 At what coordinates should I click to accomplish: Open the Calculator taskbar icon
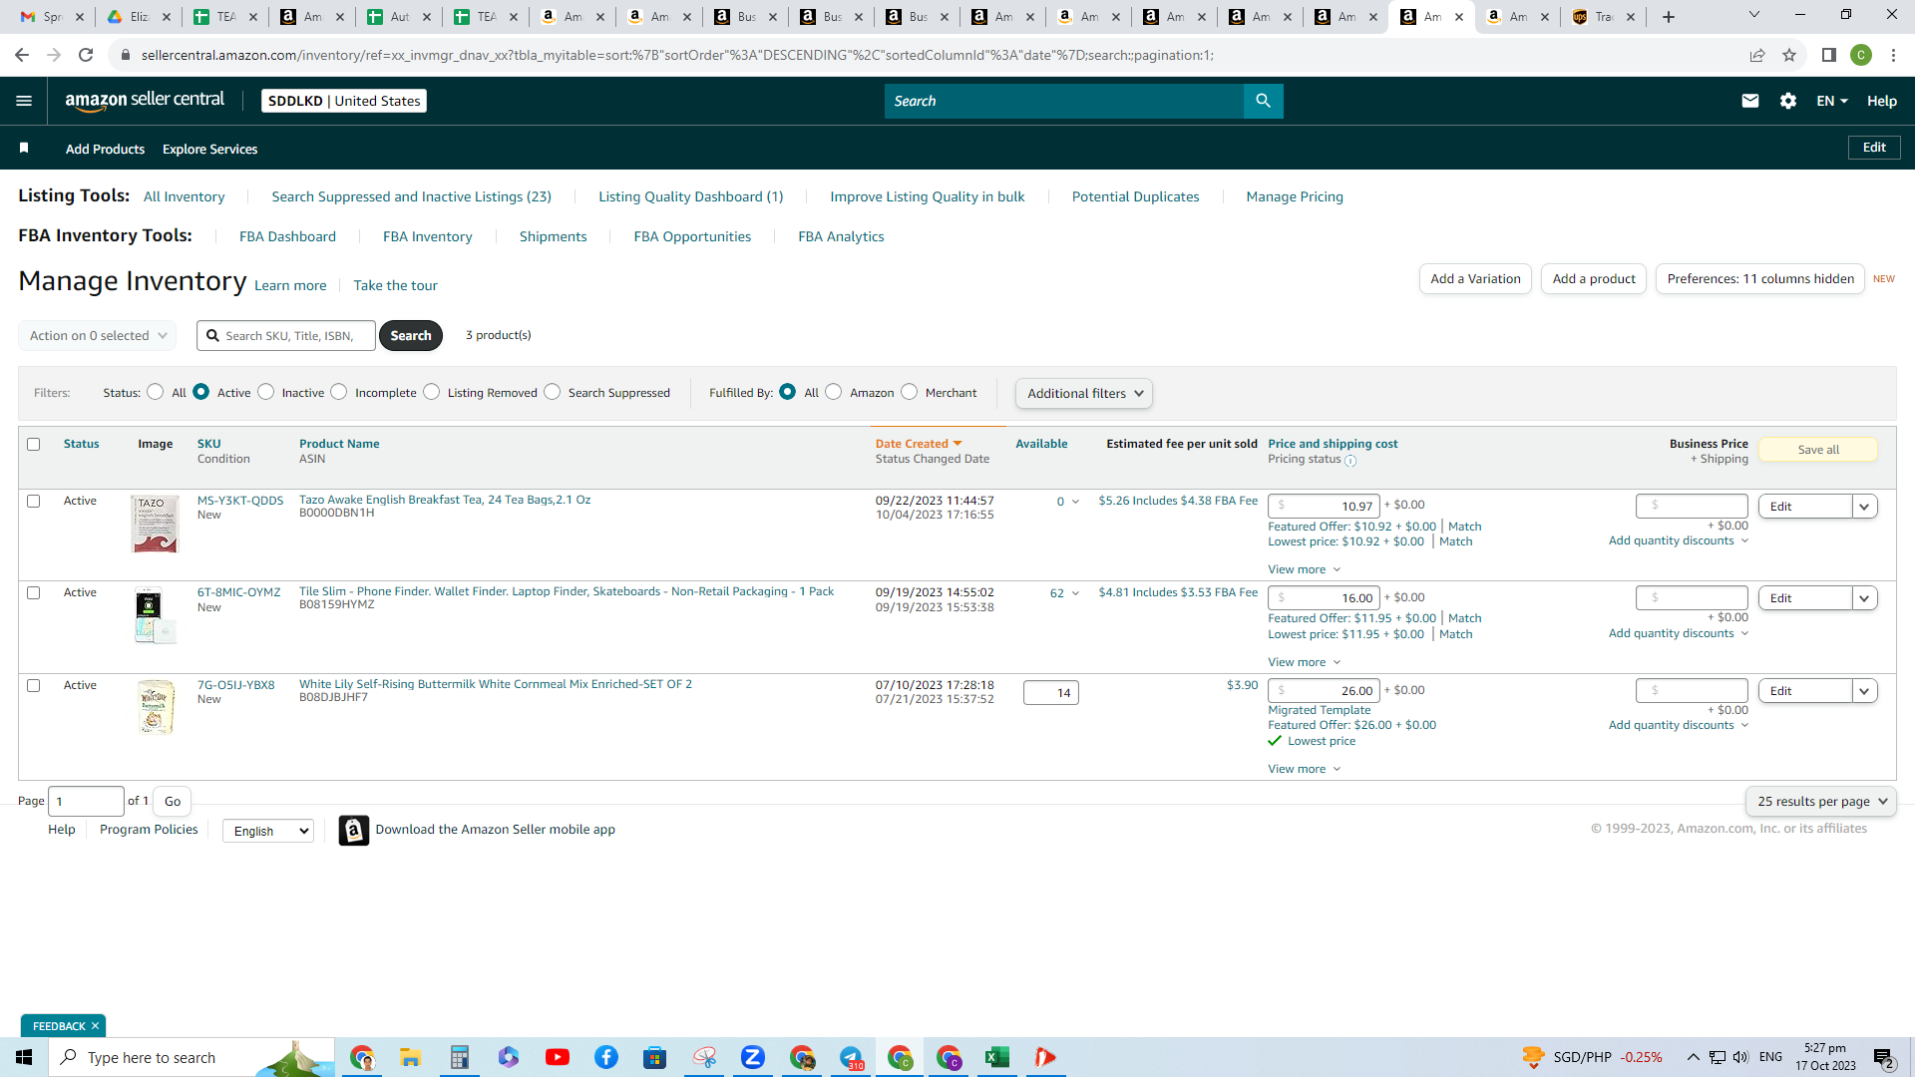click(x=459, y=1057)
